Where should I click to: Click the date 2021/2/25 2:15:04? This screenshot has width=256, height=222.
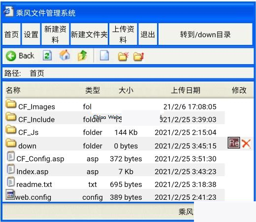tap(186, 132)
